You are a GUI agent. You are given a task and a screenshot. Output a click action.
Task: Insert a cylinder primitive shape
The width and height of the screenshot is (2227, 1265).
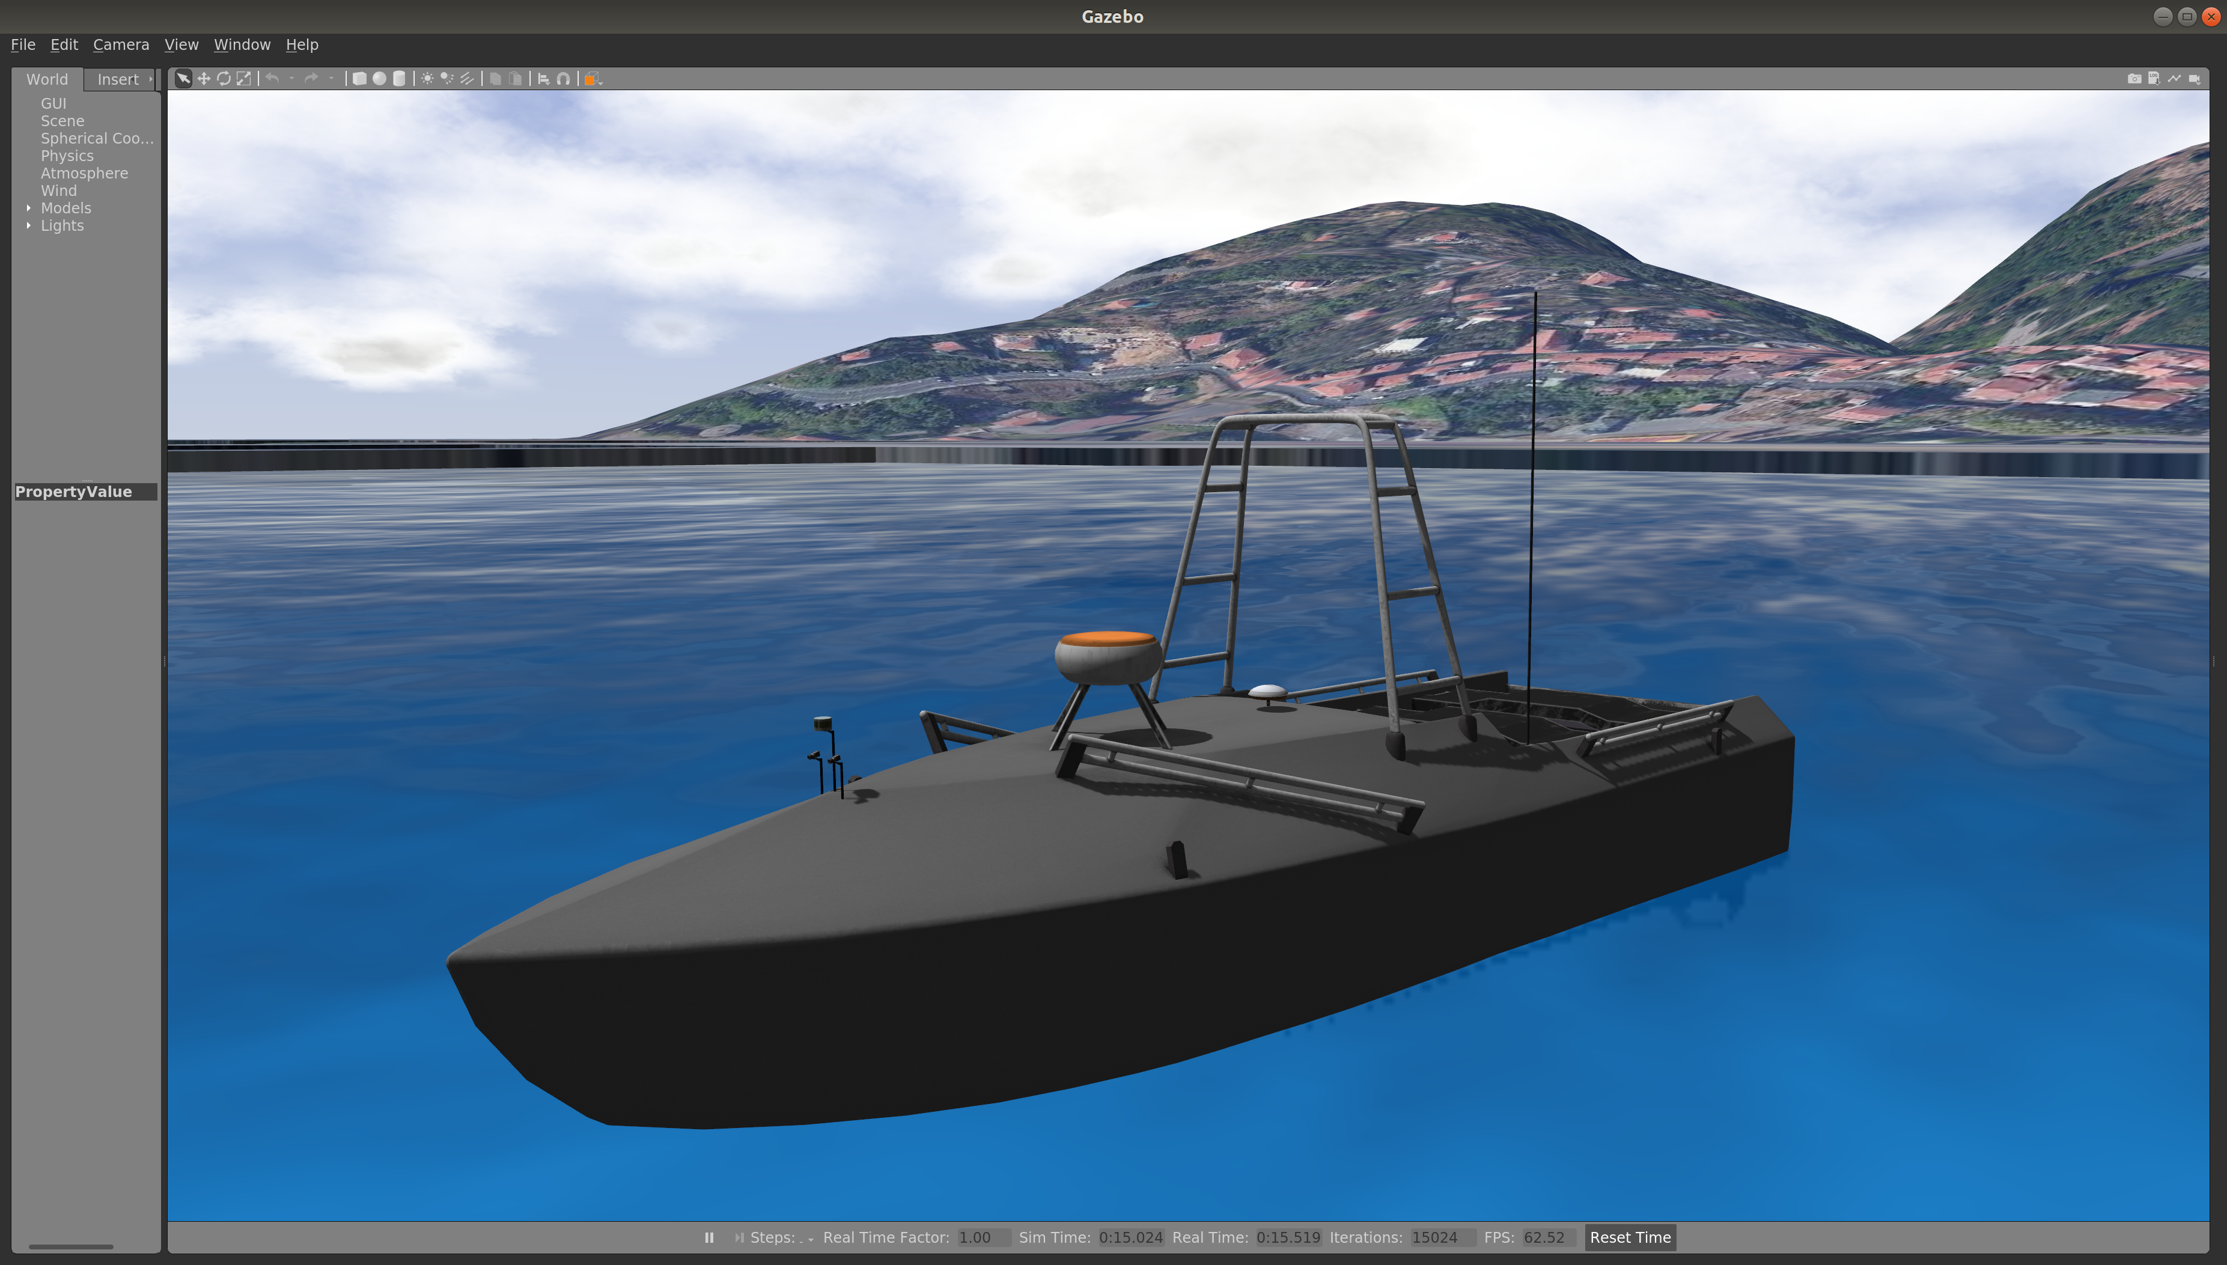click(x=400, y=79)
